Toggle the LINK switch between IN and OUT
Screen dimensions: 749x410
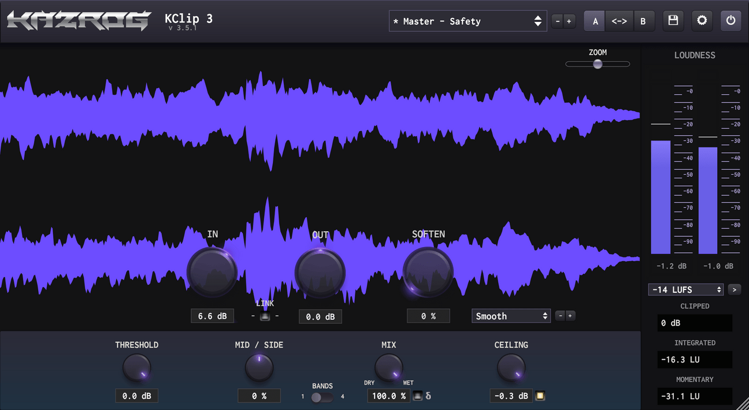coord(265,316)
